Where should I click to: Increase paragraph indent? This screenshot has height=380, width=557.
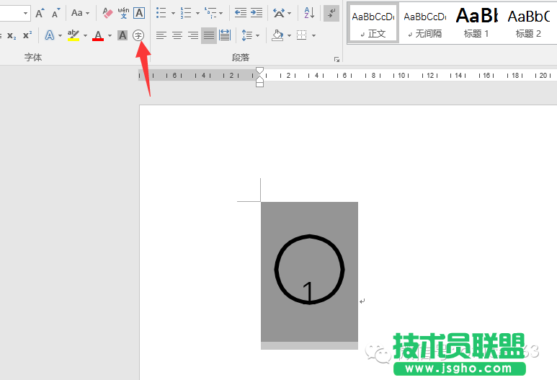pyautogui.click(x=256, y=13)
